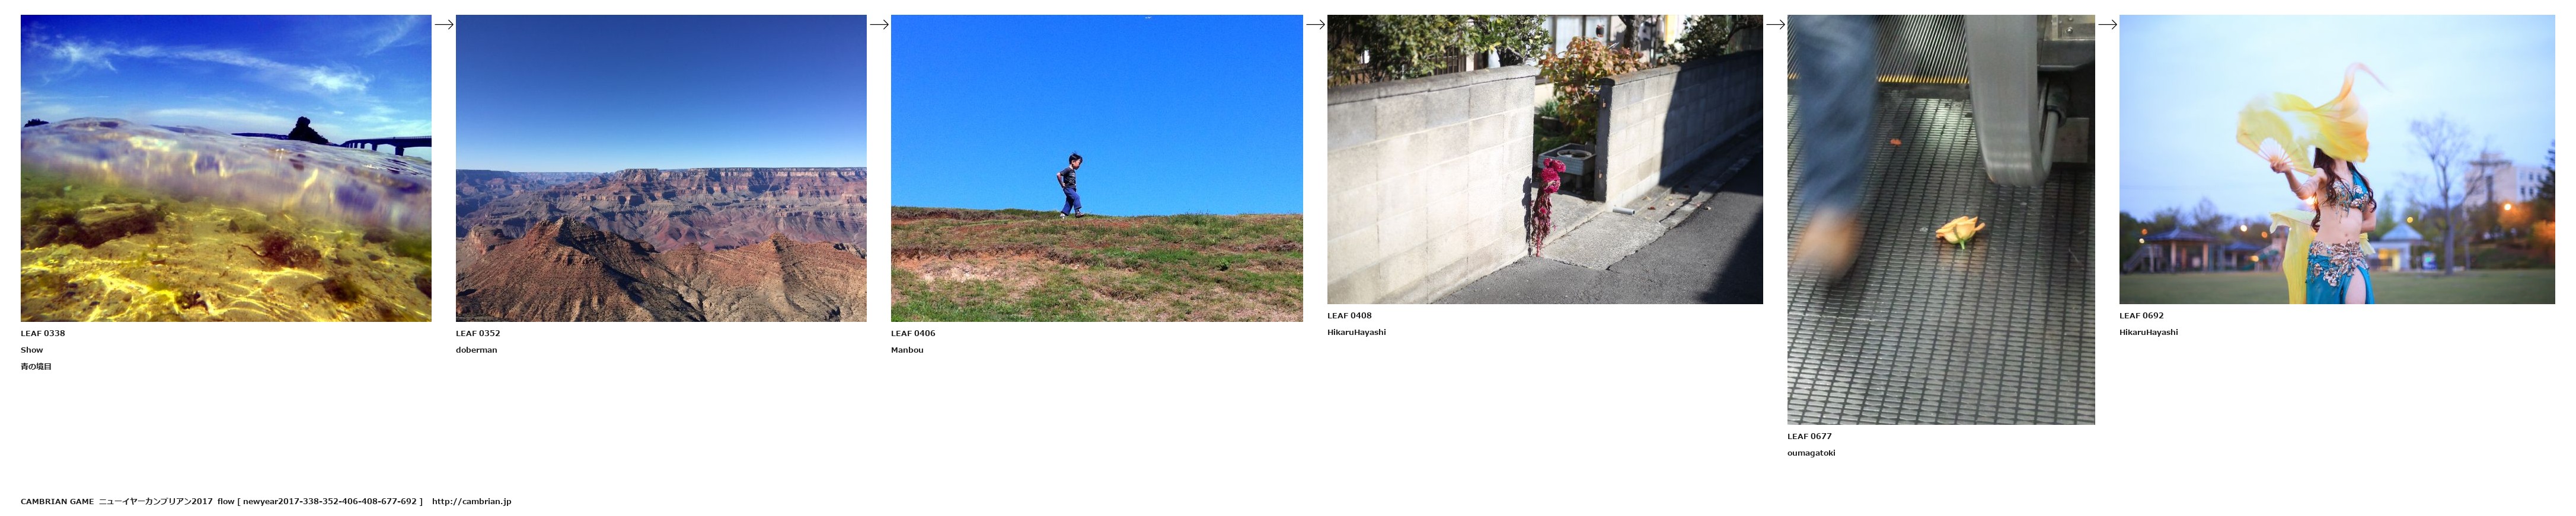Open the child walking on hill photo

coord(1097,167)
